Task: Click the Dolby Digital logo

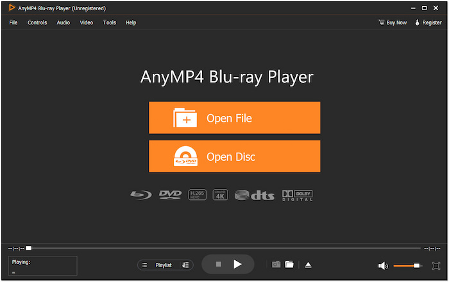Action: pyautogui.click(x=297, y=195)
